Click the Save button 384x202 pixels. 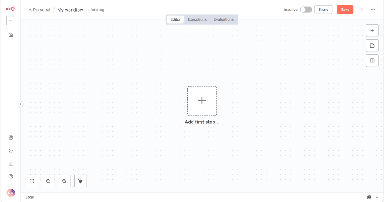pyautogui.click(x=345, y=10)
